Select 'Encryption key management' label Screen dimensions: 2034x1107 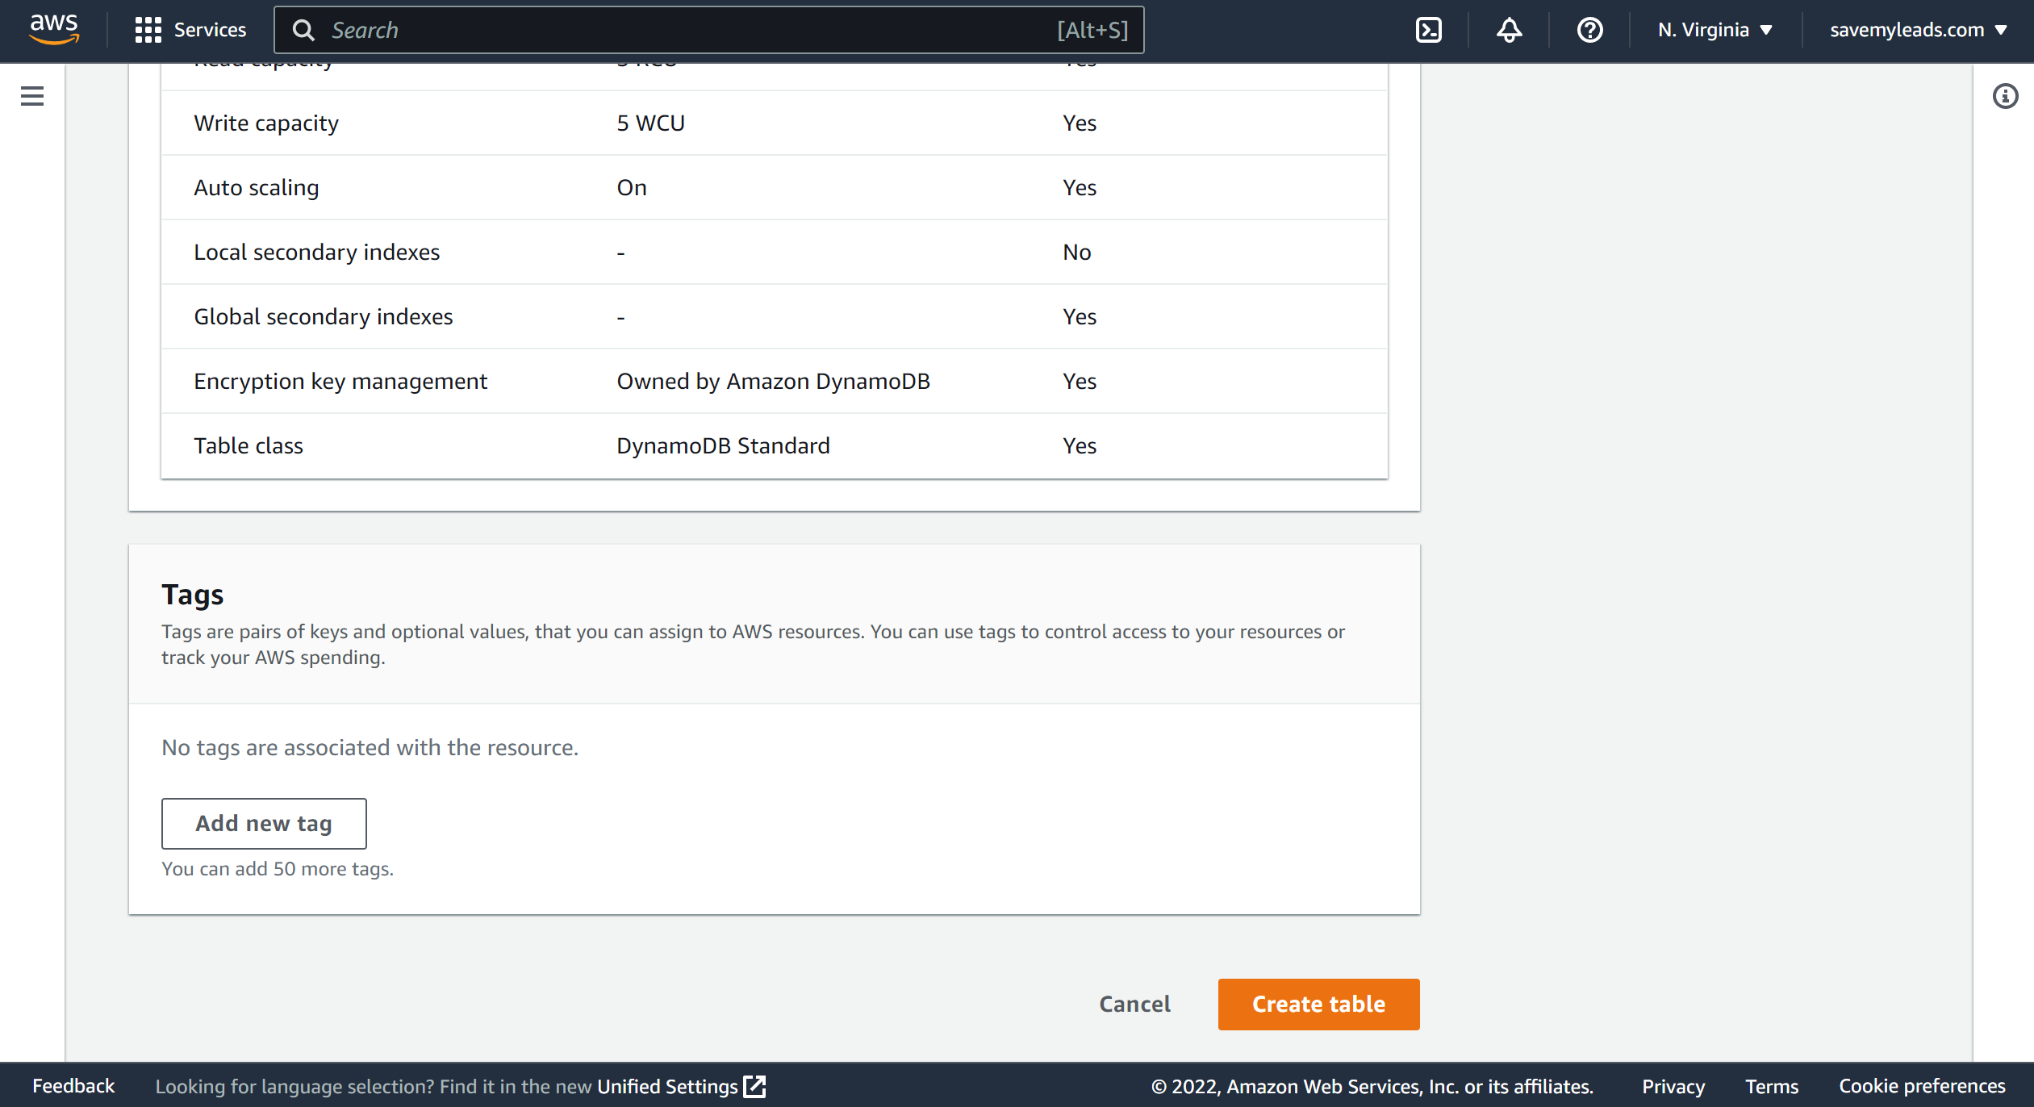coord(340,381)
